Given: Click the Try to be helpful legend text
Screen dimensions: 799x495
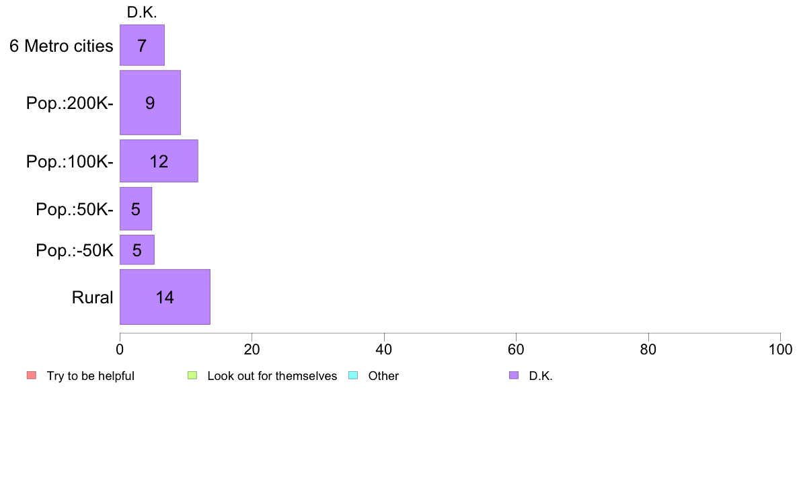Looking at the screenshot, I should point(91,376).
